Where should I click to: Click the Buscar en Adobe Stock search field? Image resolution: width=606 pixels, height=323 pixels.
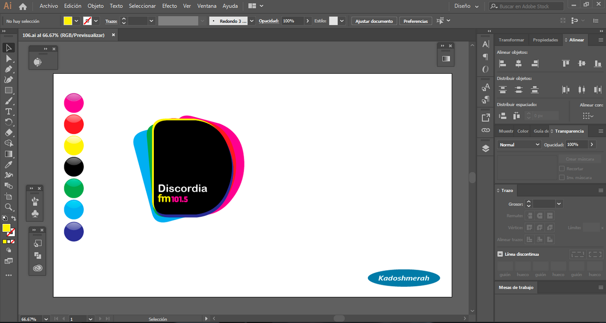[x=526, y=6]
